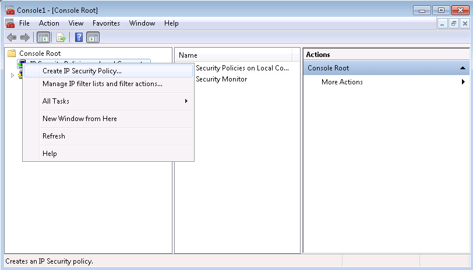Image resolution: width=473 pixels, height=270 pixels.
Task: Select New Window from Here
Action: (x=80, y=119)
